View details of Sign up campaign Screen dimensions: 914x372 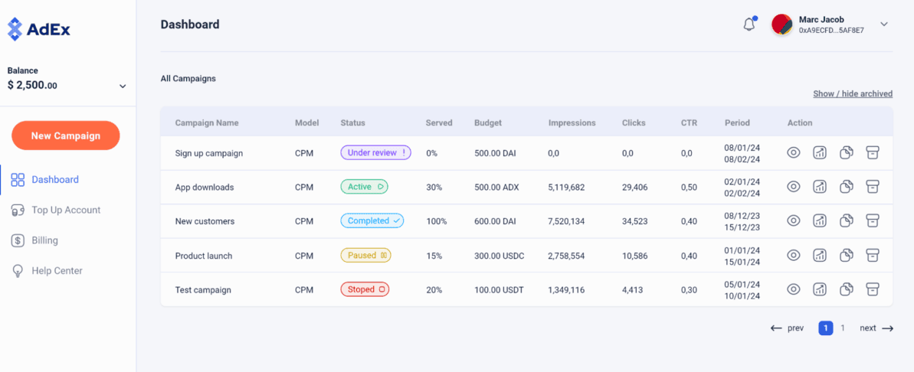(x=794, y=153)
